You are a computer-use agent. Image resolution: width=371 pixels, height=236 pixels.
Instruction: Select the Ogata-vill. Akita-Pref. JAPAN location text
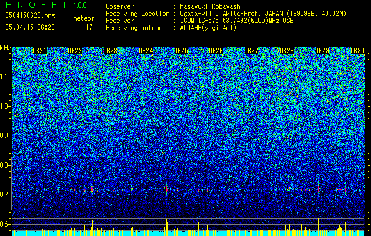263,14
